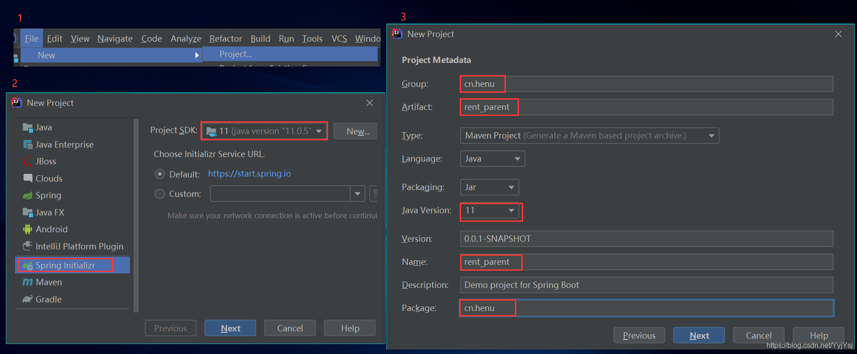Click the JBoss icon in list

pyautogui.click(x=28, y=161)
